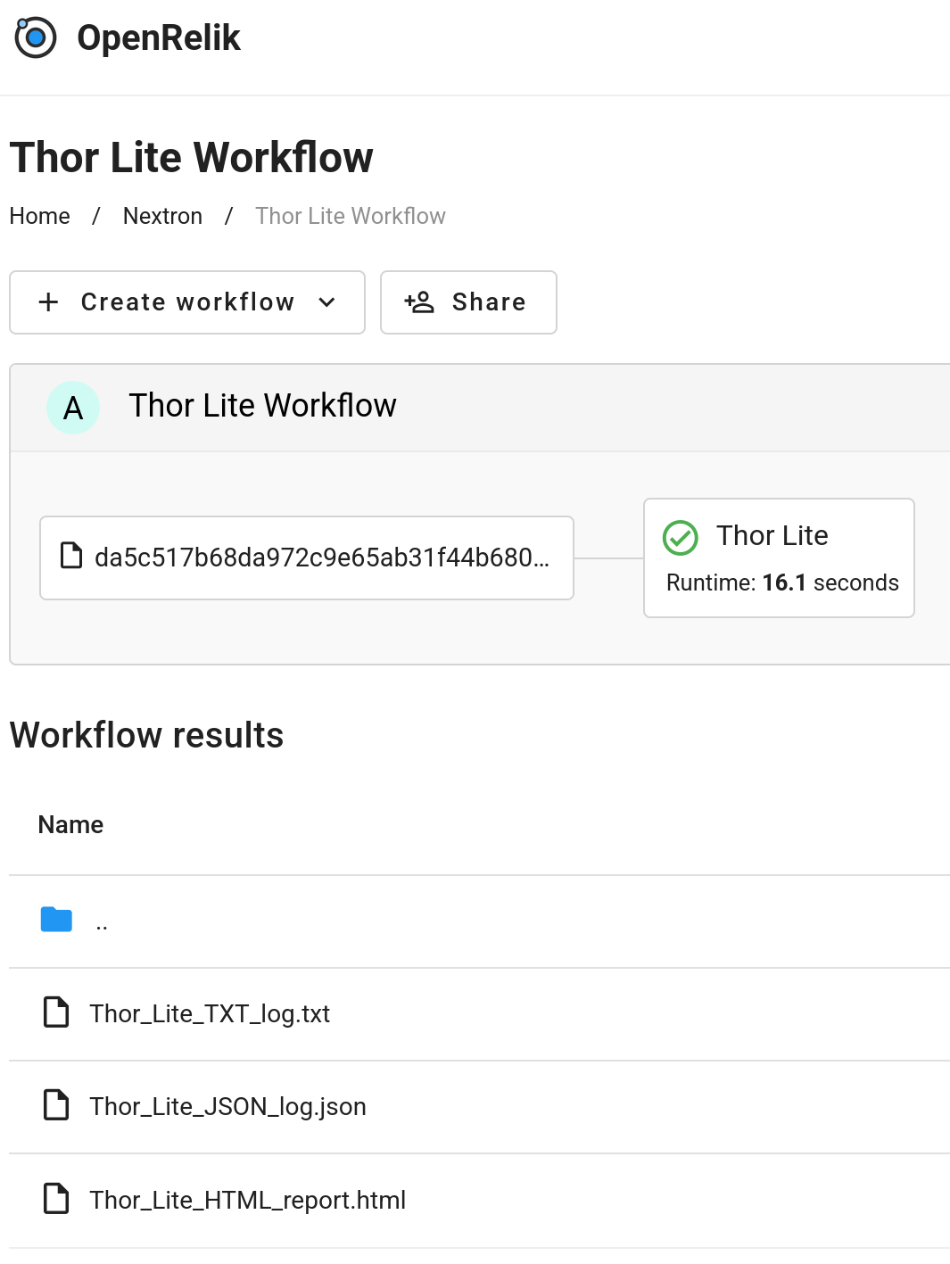Open the truncated input file da5c517b68da972
The image size is (950, 1264).
pos(307,557)
